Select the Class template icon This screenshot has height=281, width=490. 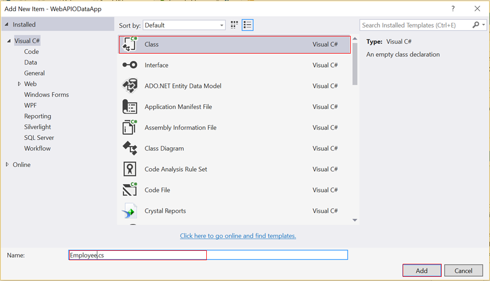[129, 44]
